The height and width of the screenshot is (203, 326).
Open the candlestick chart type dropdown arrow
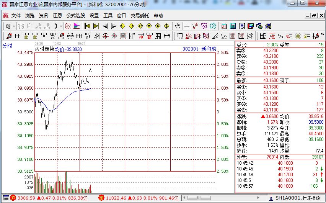61,26
